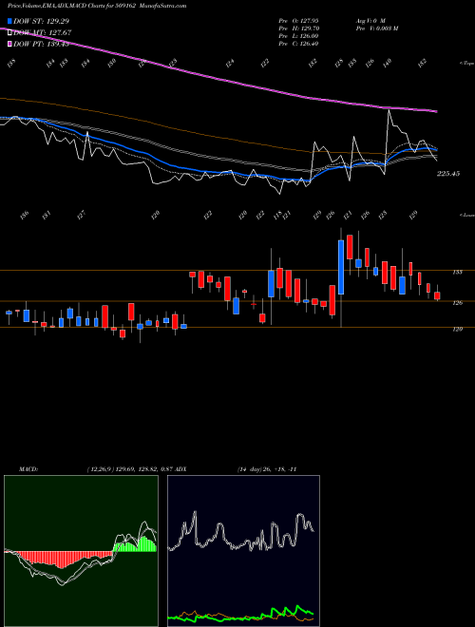Image resolution: width=475 pixels, height=627 pixels.
Task: Open the ADX indicator chart panel
Action: coord(243,551)
